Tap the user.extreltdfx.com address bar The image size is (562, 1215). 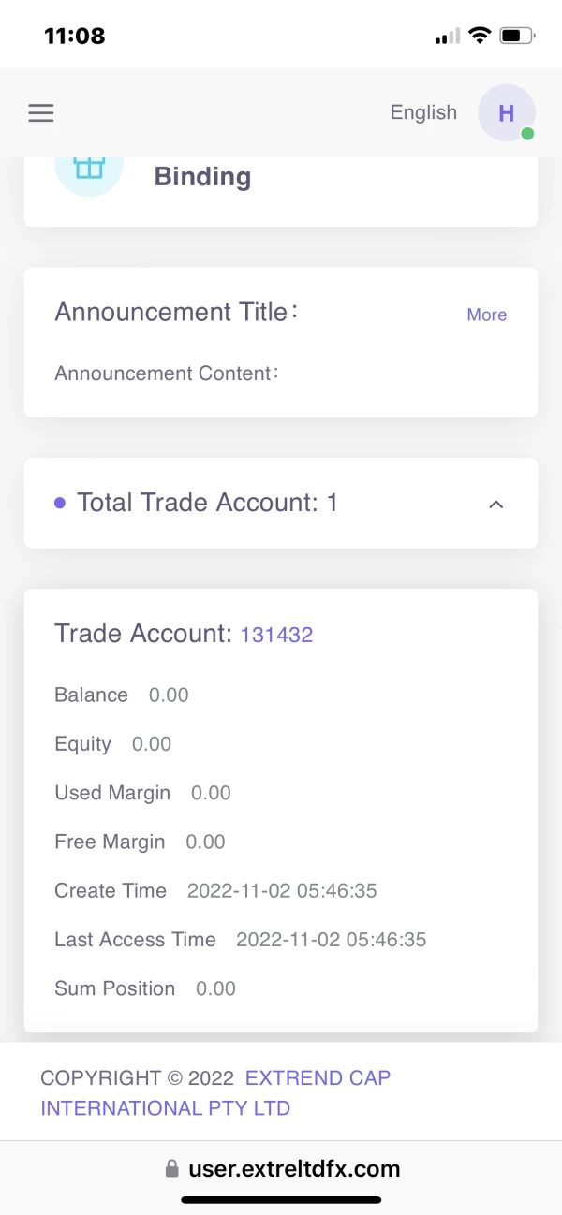[294, 1169]
